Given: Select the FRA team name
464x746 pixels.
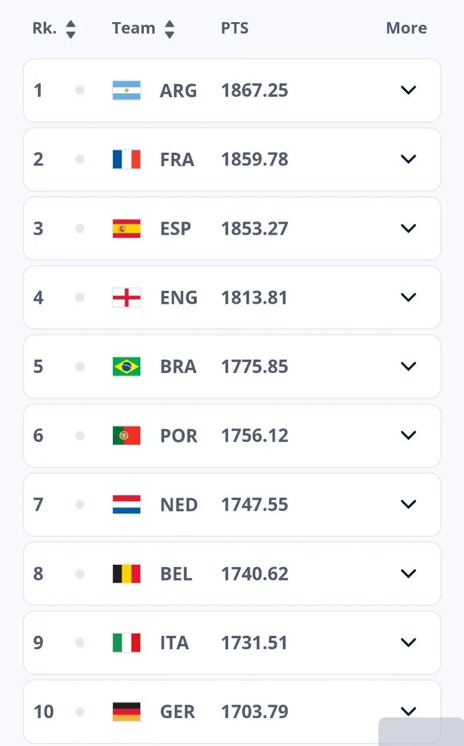Looking at the screenshot, I should point(177,159).
